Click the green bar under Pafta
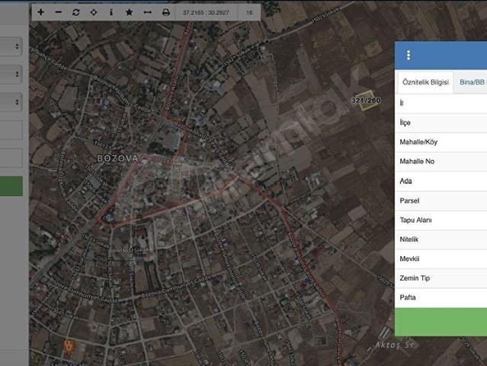487x366 pixels. point(441,322)
